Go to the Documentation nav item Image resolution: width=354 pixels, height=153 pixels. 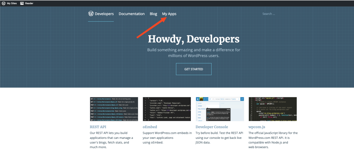tap(131, 14)
